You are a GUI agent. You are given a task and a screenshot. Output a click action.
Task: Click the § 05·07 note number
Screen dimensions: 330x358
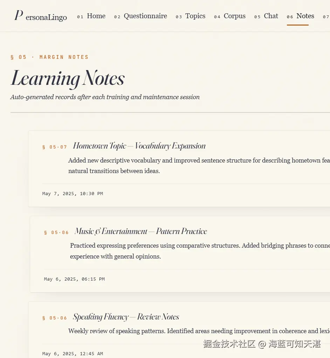[x=55, y=147]
